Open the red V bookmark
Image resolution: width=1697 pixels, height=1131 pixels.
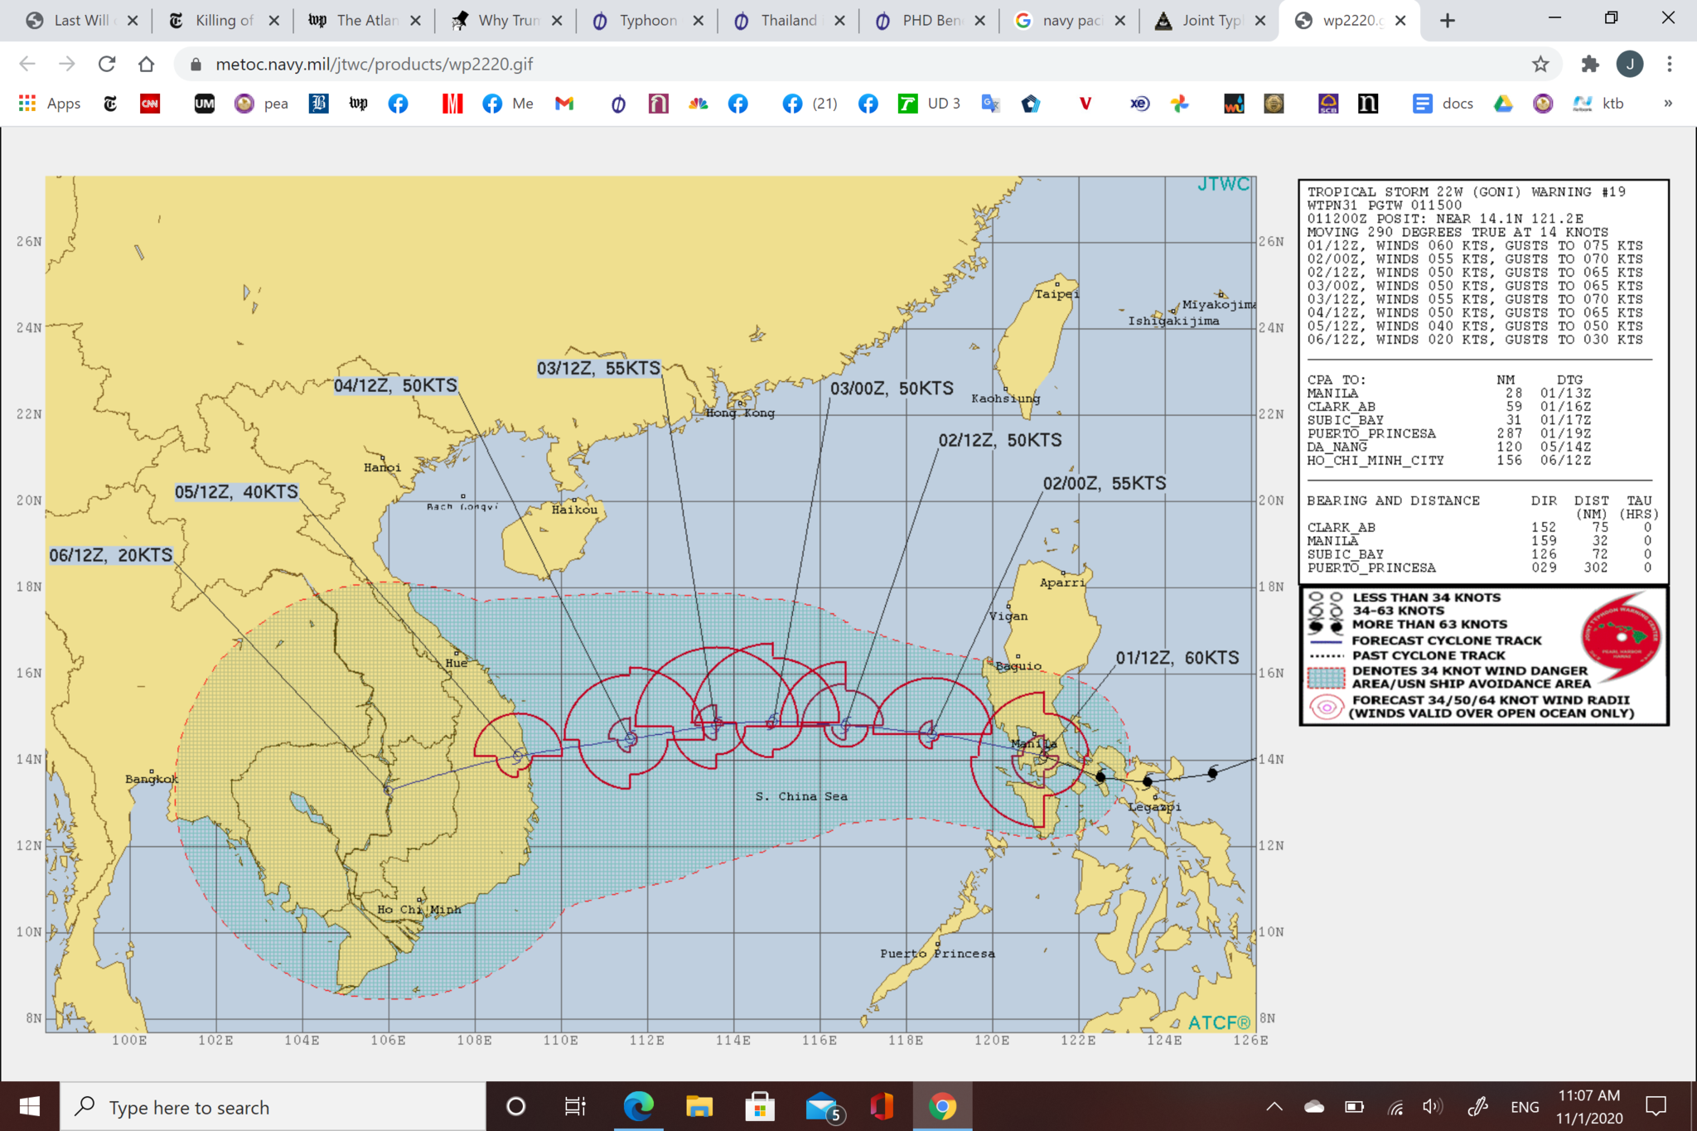coord(1085,103)
